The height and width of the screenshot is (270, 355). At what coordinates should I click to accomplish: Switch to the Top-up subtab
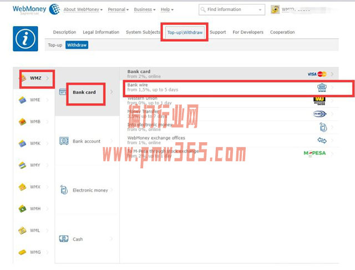click(x=55, y=45)
